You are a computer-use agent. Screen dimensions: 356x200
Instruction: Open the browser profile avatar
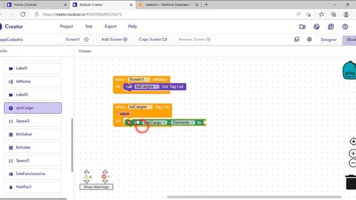click(x=346, y=14)
